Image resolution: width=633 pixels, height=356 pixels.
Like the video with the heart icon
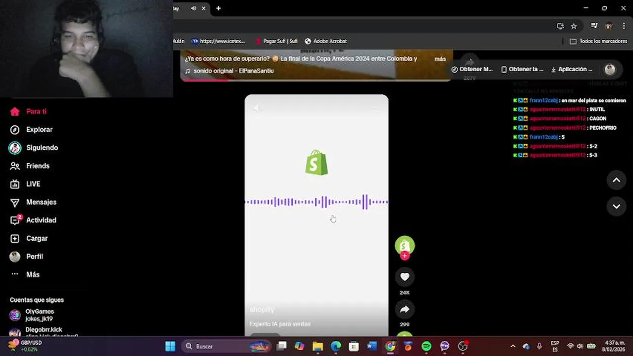click(405, 277)
